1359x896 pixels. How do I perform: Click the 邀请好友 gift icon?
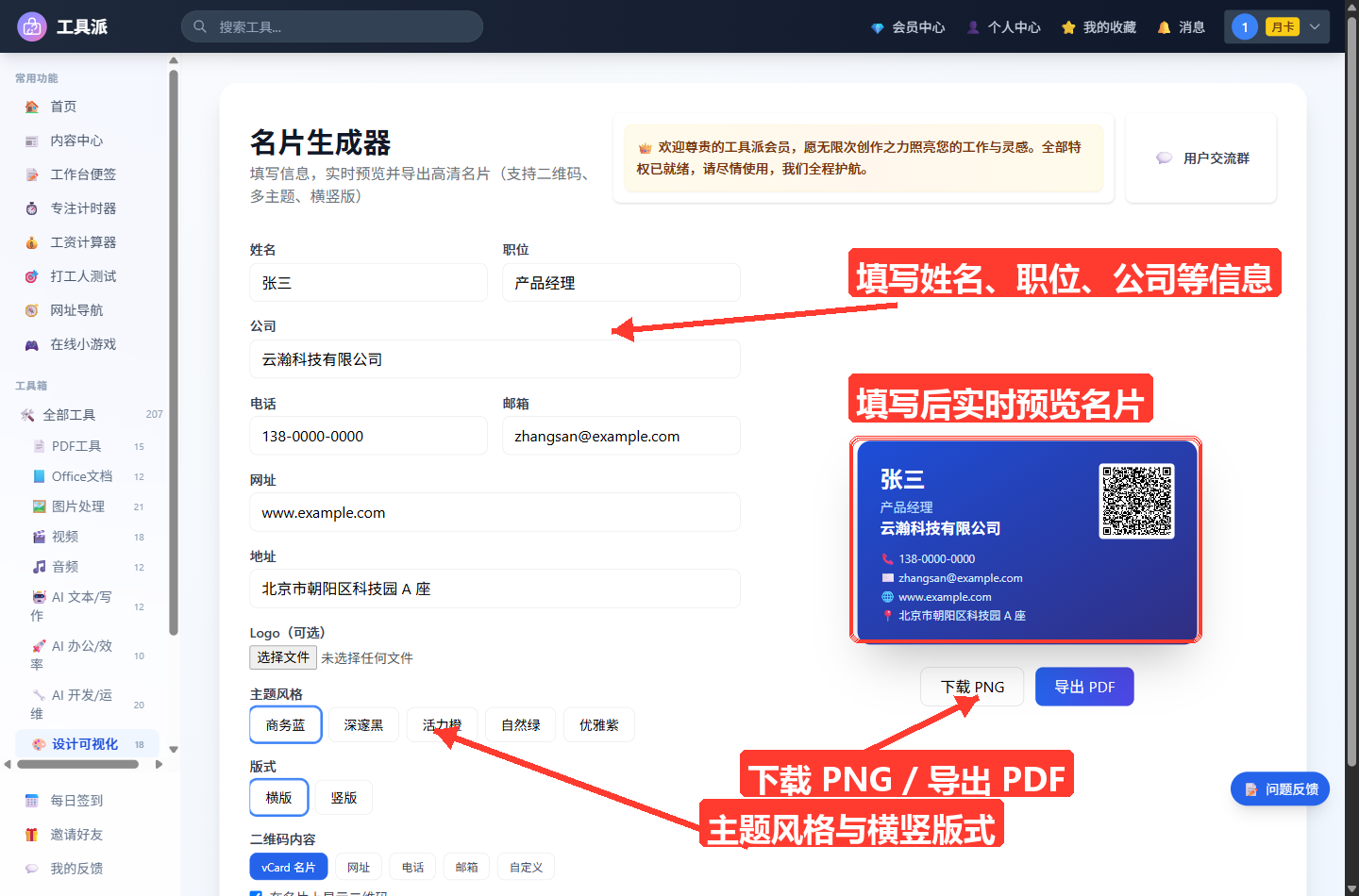pyautogui.click(x=32, y=835)
